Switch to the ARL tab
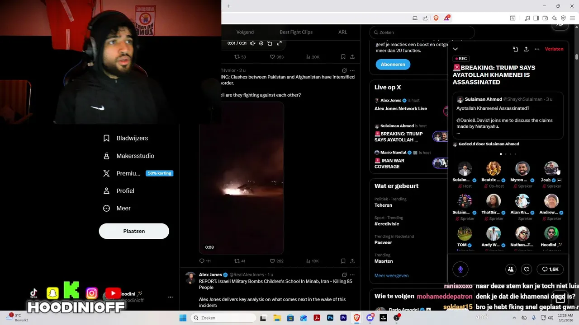The height and width of the screenshot is (325, 579). point(343,32)
